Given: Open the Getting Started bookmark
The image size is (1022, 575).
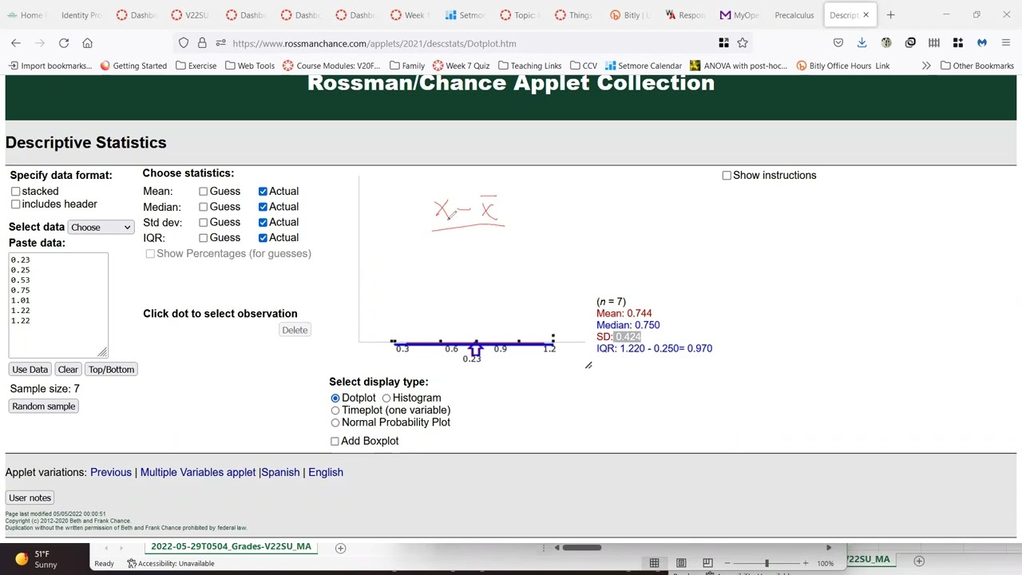Looking at the screenshot, I should 133,65.
